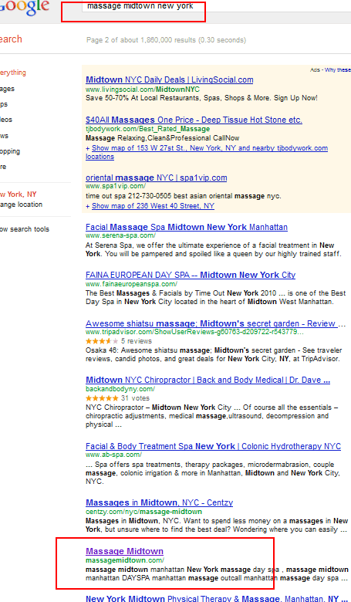
Task: Click Change location link
Action: pos(21,205)
